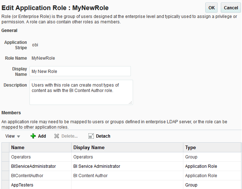The height and width of the screenshot is (189, 242).
Task: Click the grey X Delete icon
Action: pyautogui.click(x=56, y=136)
